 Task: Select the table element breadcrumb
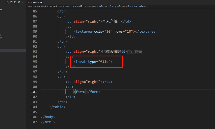point(123,6)
